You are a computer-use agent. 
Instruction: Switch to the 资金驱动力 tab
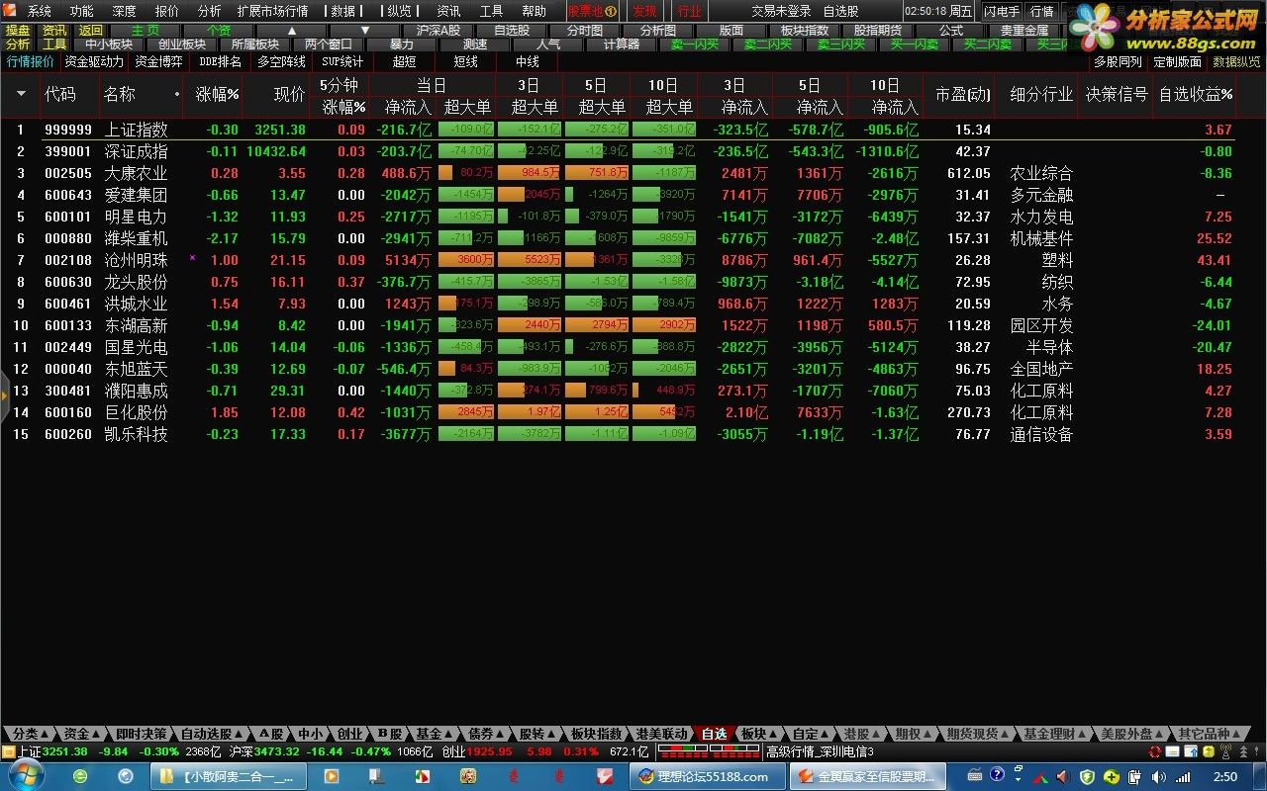click(94, 61)
